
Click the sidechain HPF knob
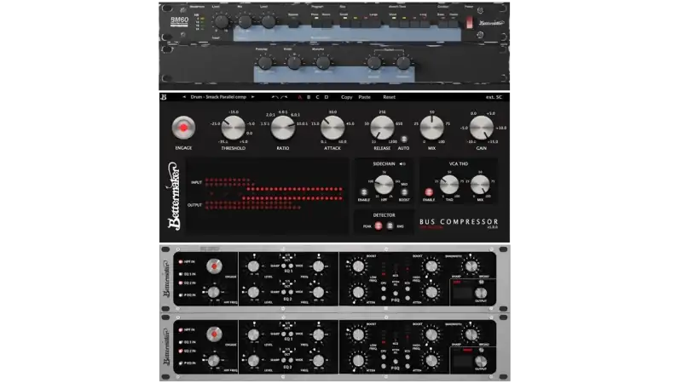pyautogui.click(x=384, y=185)
